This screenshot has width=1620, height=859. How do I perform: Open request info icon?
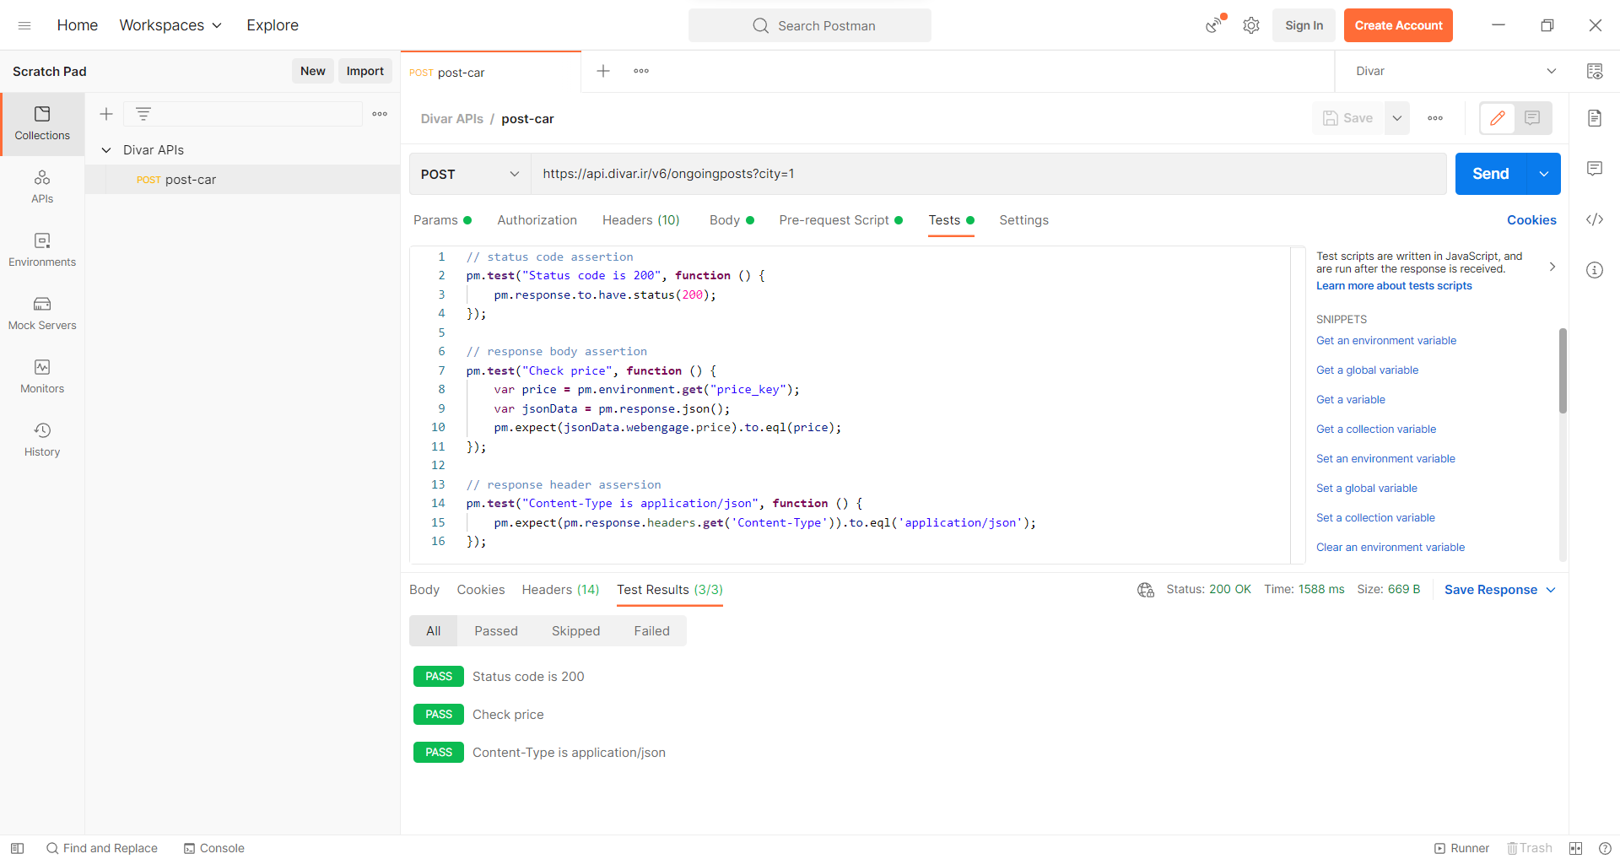(1595, 270)
